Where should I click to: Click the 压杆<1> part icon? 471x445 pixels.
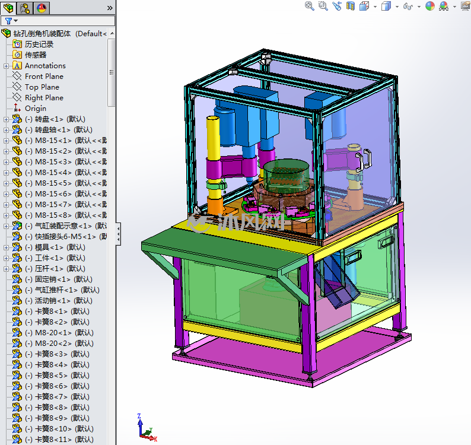[17, 268]
